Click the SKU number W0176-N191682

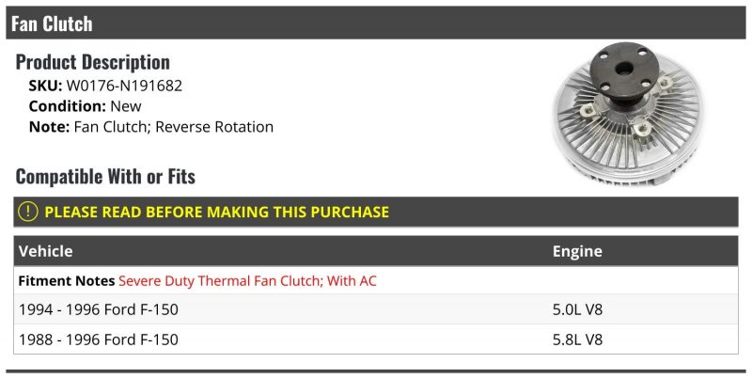tap(124, 86)
